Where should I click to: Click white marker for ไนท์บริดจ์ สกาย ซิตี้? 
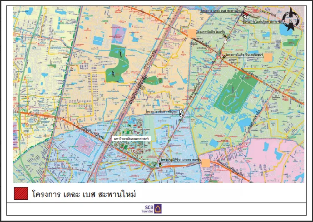[244, 16]
